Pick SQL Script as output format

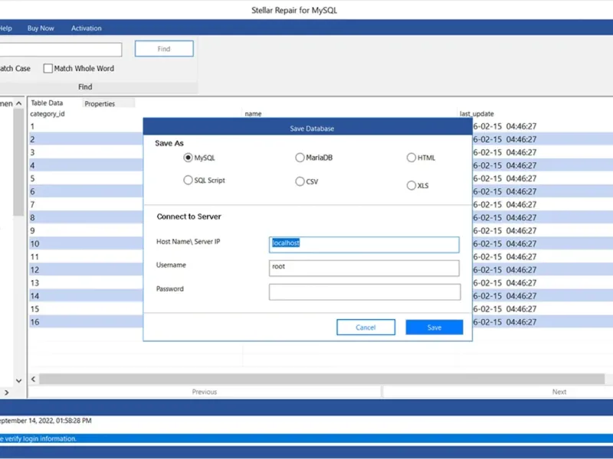(188, 181)
